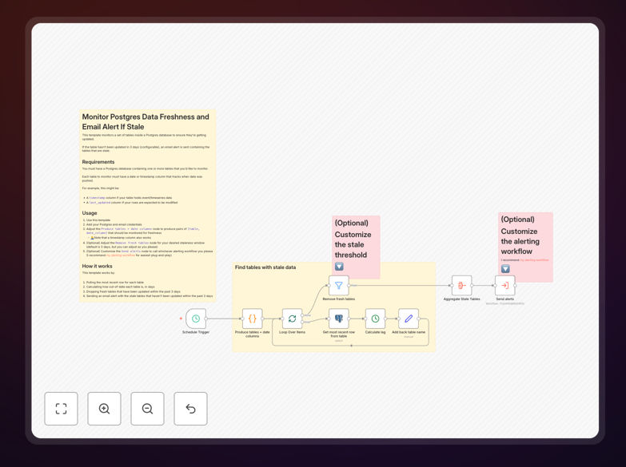Open the Add back table name node
This screenshot has width=626, height=467.
tap(409, 319)
